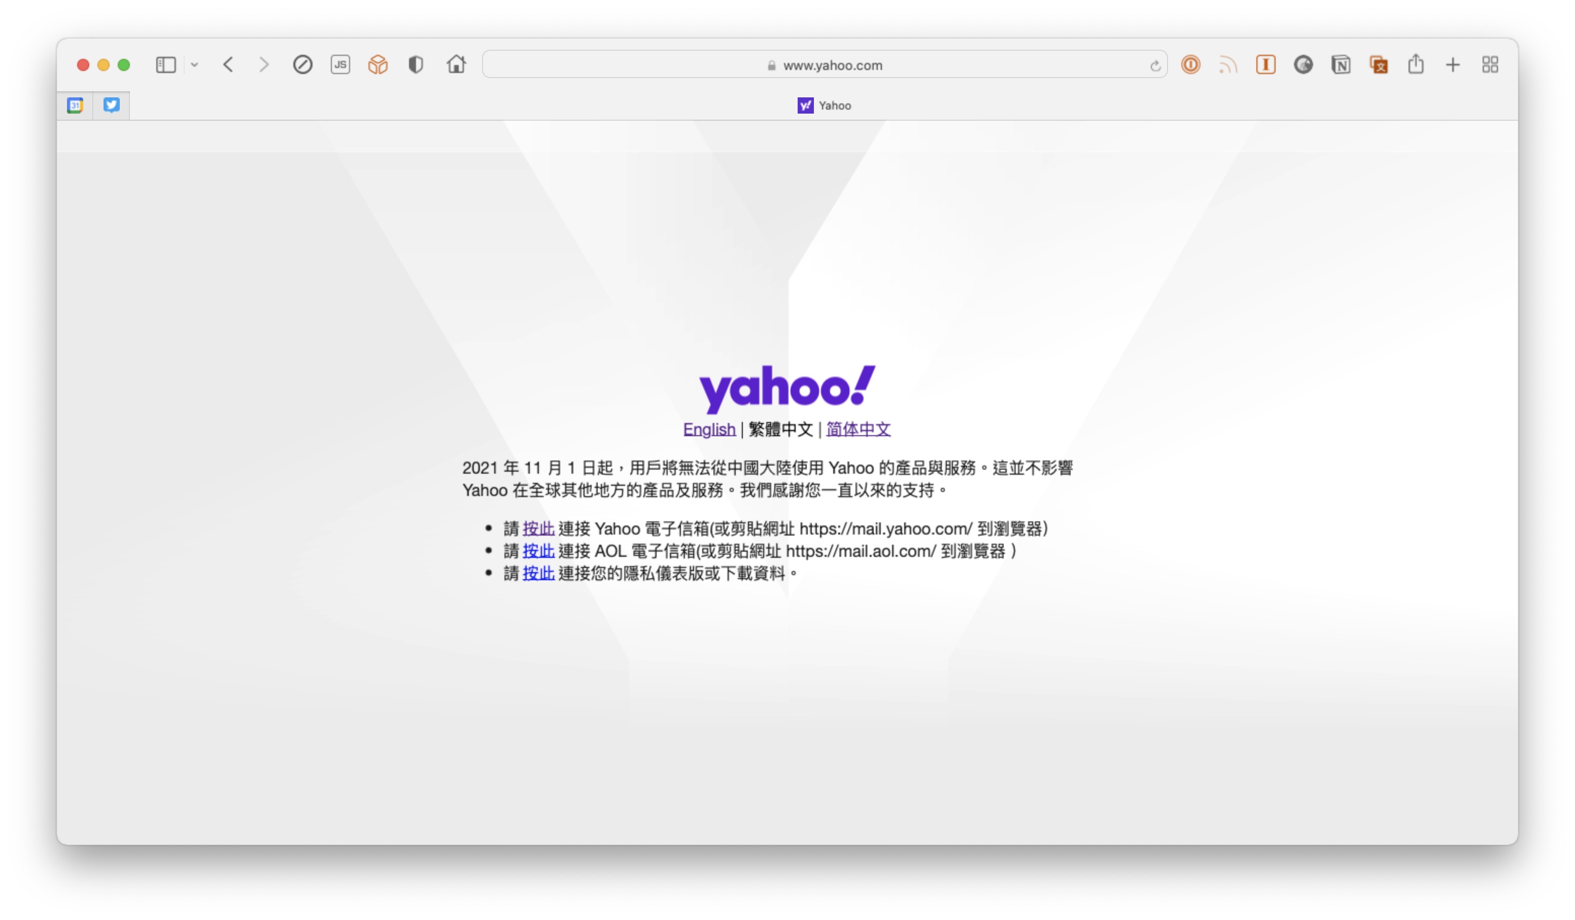The image size is (1575, 920).
Task: Toggle the Safari sidebar button
Action: (x=165, y=65)
